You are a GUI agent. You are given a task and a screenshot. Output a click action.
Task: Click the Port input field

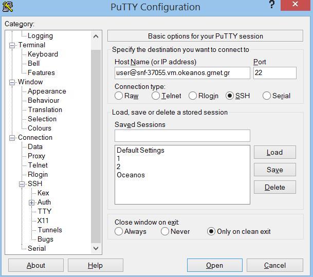(x=275, y=73)
